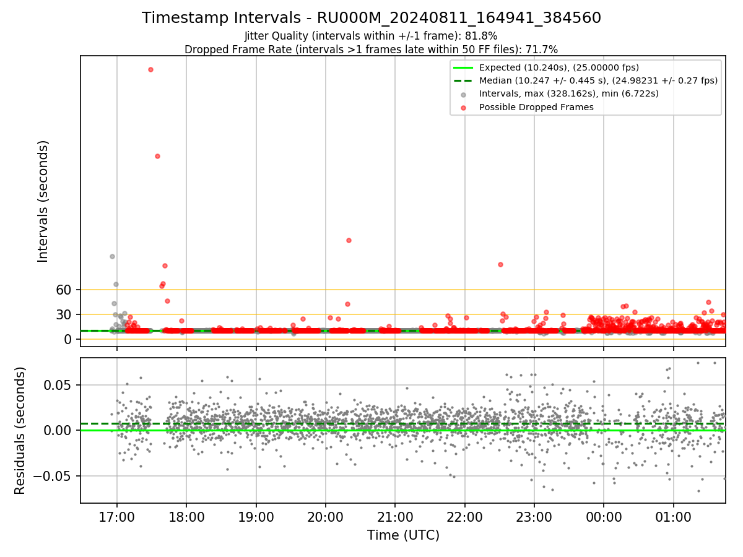The width and height of the screenshot is (743, 557).
Task: Click the red dot marker in the legend
Action: 464,107
